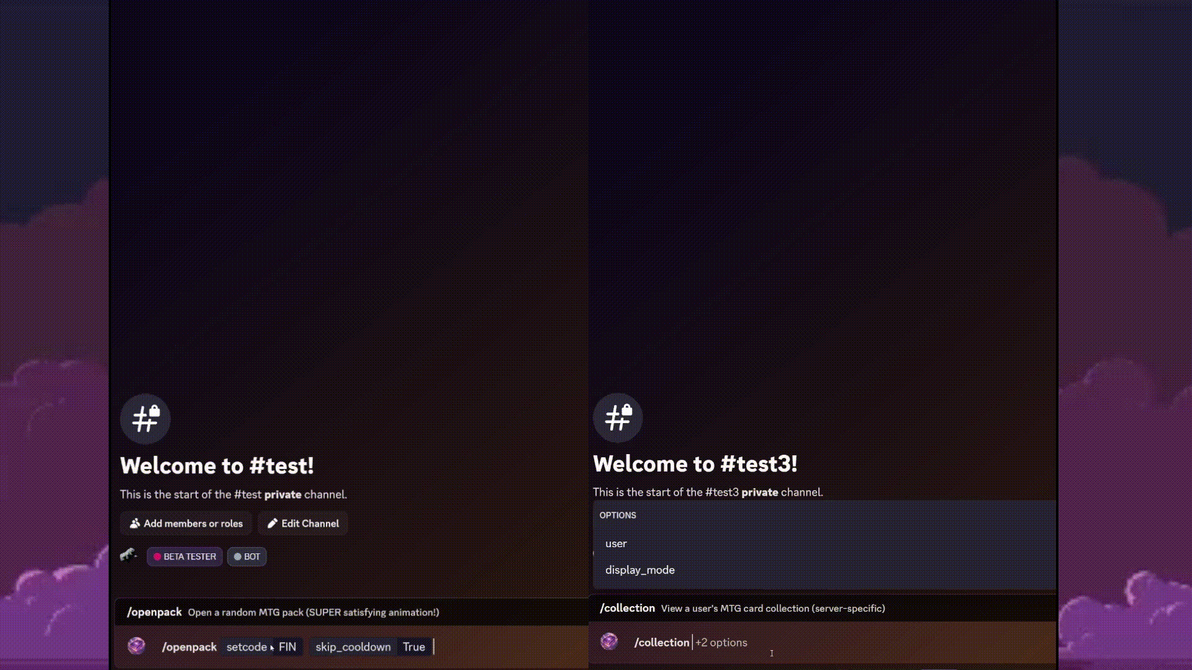Edit the setcode FIN parameter value

(x=287, y=647)
